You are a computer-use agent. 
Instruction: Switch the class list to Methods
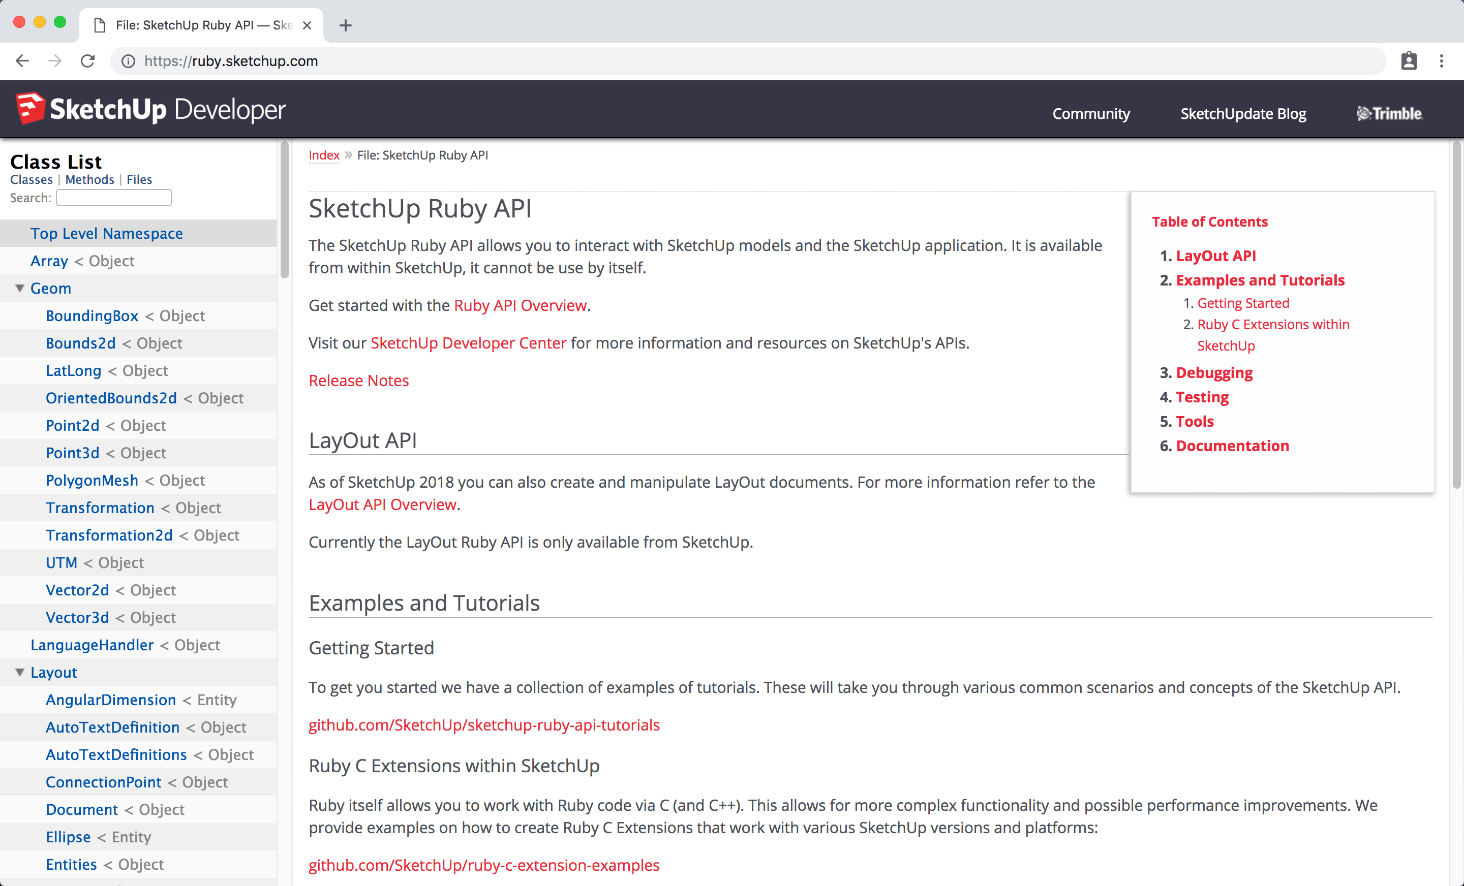point(89,179)
